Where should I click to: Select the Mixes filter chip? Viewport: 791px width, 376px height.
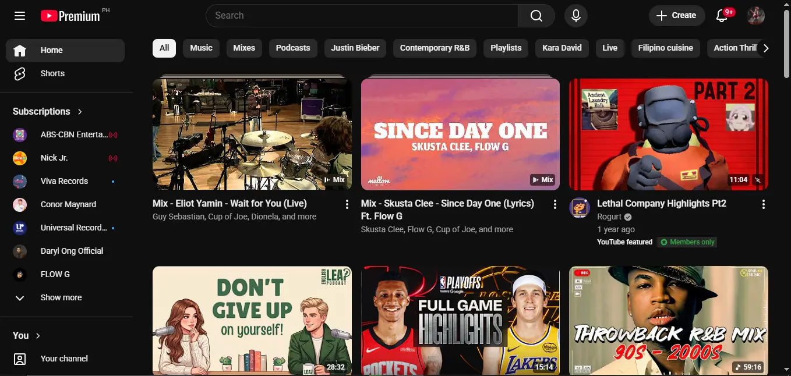tap(244, 48)
